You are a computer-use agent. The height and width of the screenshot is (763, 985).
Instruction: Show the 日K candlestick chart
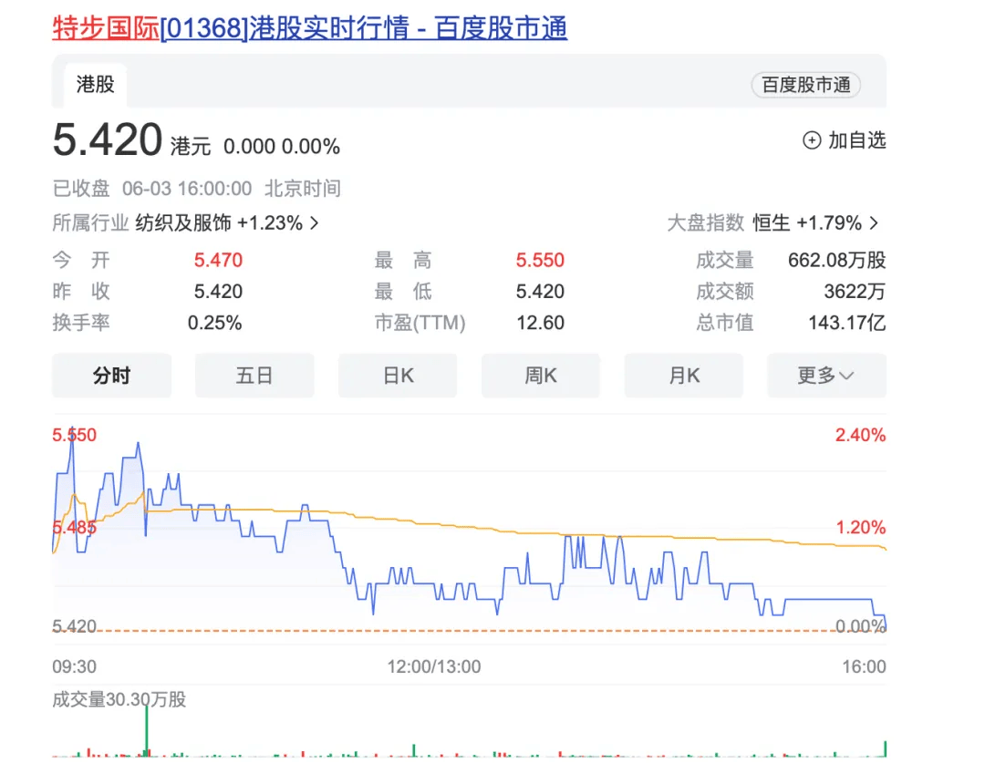coord(398,376)
